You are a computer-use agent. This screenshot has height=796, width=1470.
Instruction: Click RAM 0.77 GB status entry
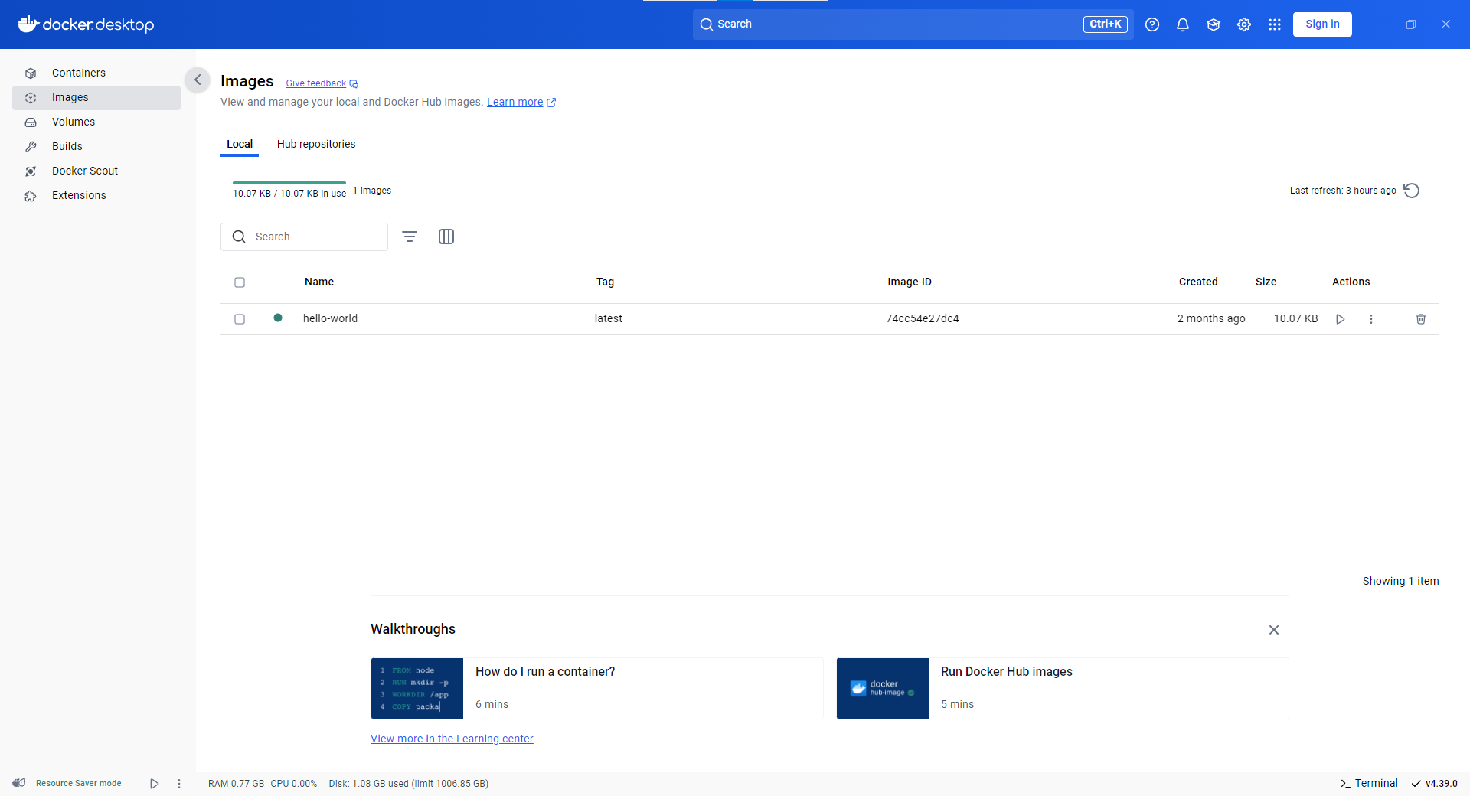236,783
